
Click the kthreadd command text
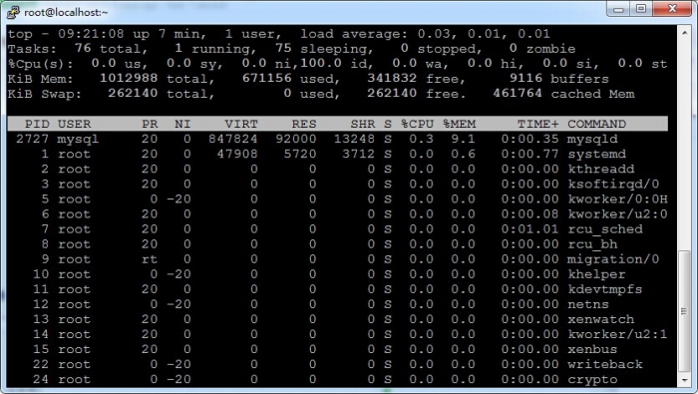(x=601, y=170)
